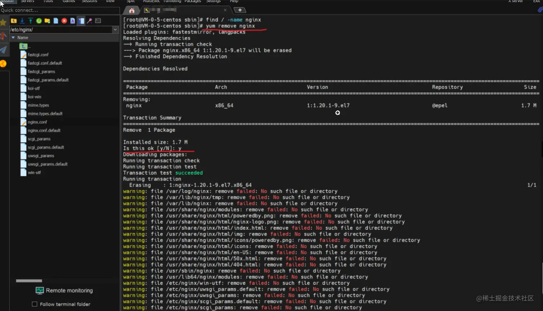Select file scgi_params
This screenshot has width=543, height=311.
[x=39, y=139]
